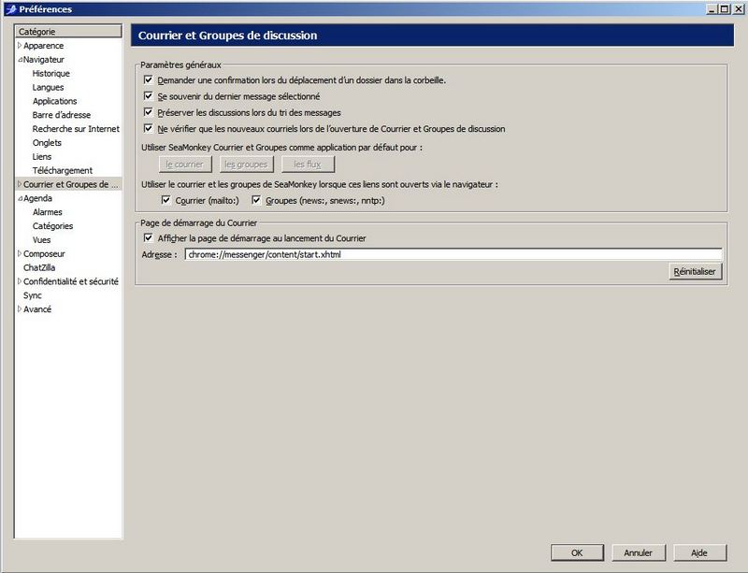The image size is (748, 573).
Task: Open the Onglets preferences page
Action: [x=47, y=143]
